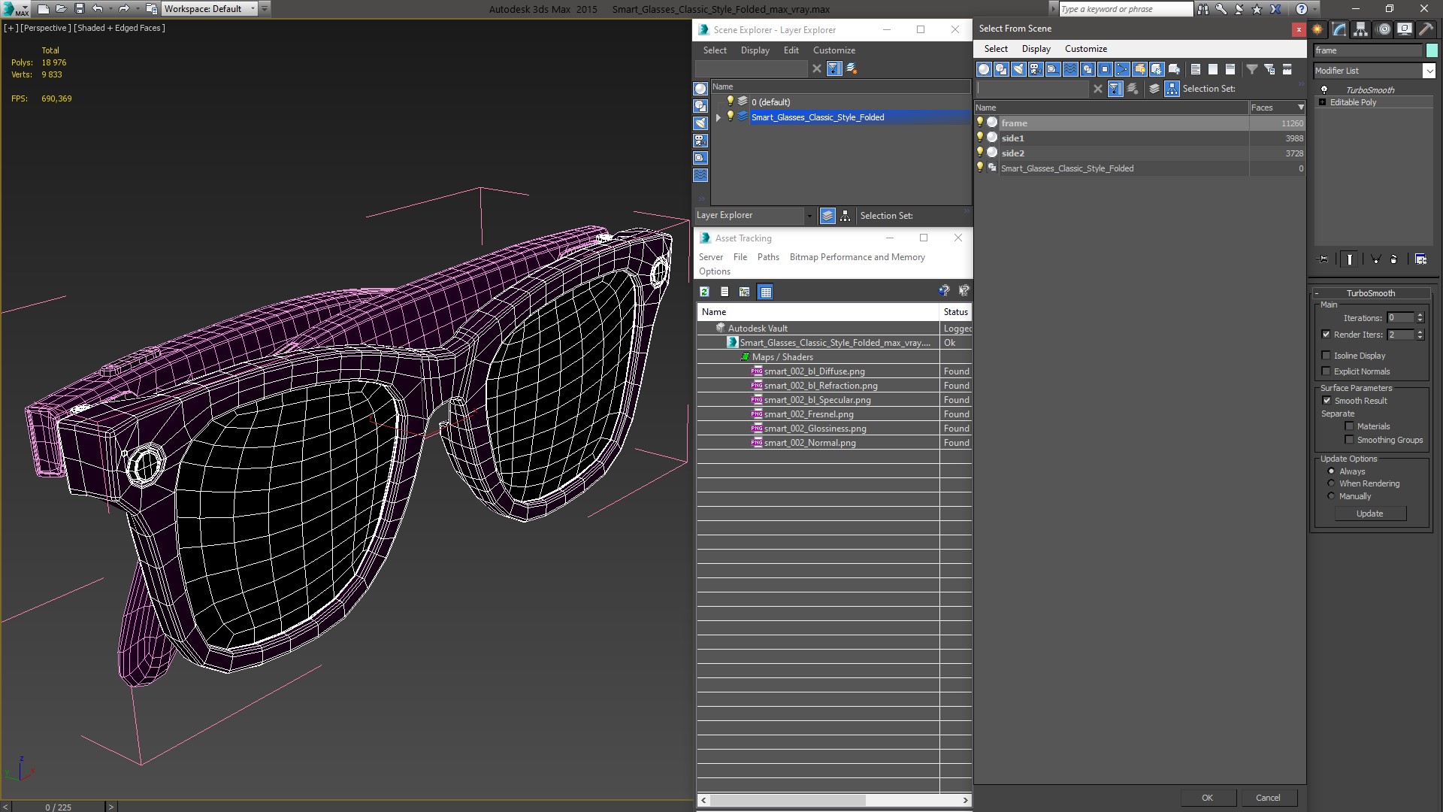
Task: Open the Create command panel tab
Action: click(1317, 29)
